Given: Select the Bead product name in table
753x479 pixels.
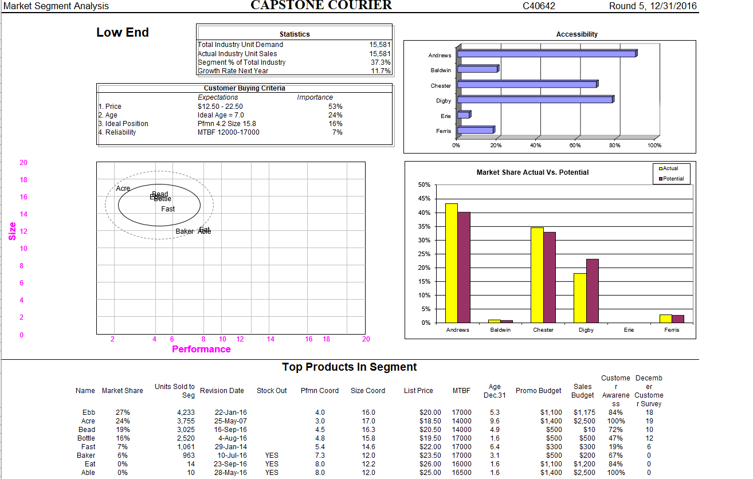Looking at the screenshot, I should [87, 430].
